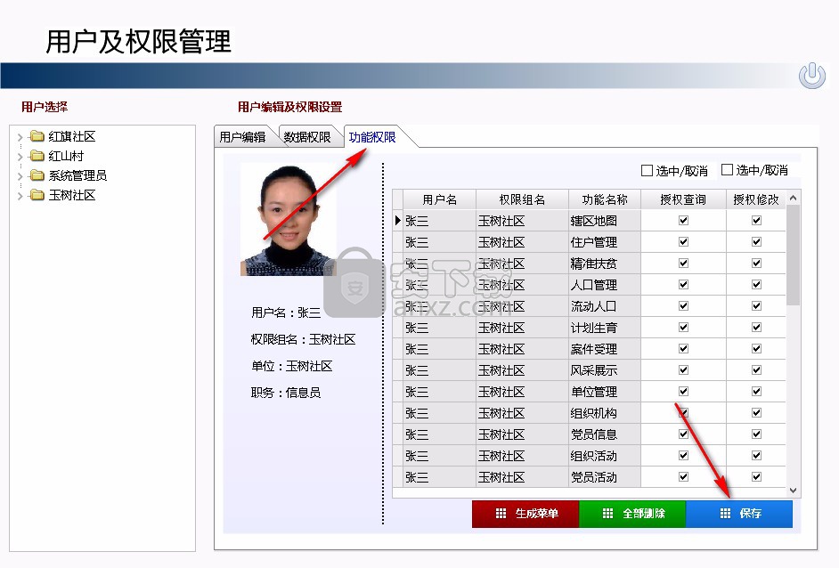Uncheck 授权查询 for 风采展示
Image resolution: width=839 pixels, height=568 pixels.
point(683,370)
